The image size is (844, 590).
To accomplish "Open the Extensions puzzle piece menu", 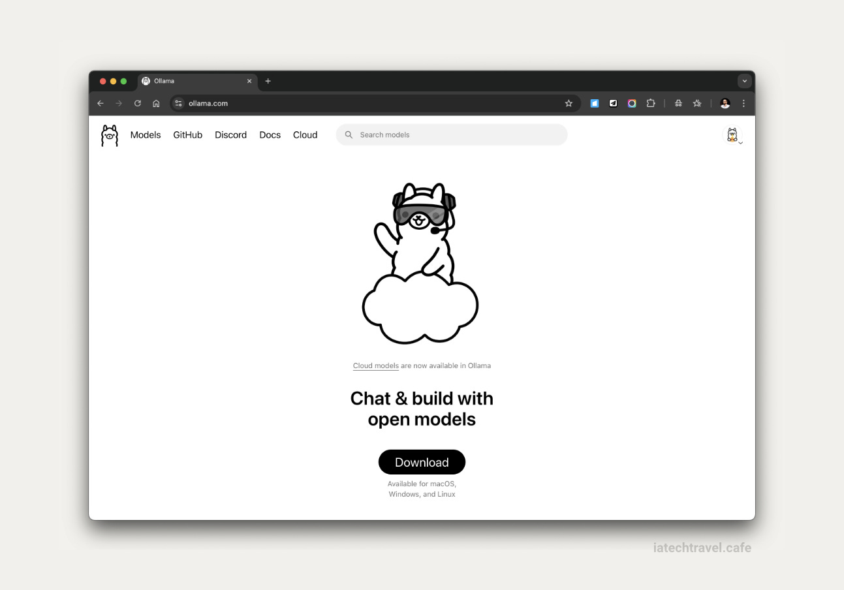I will 651,103.
